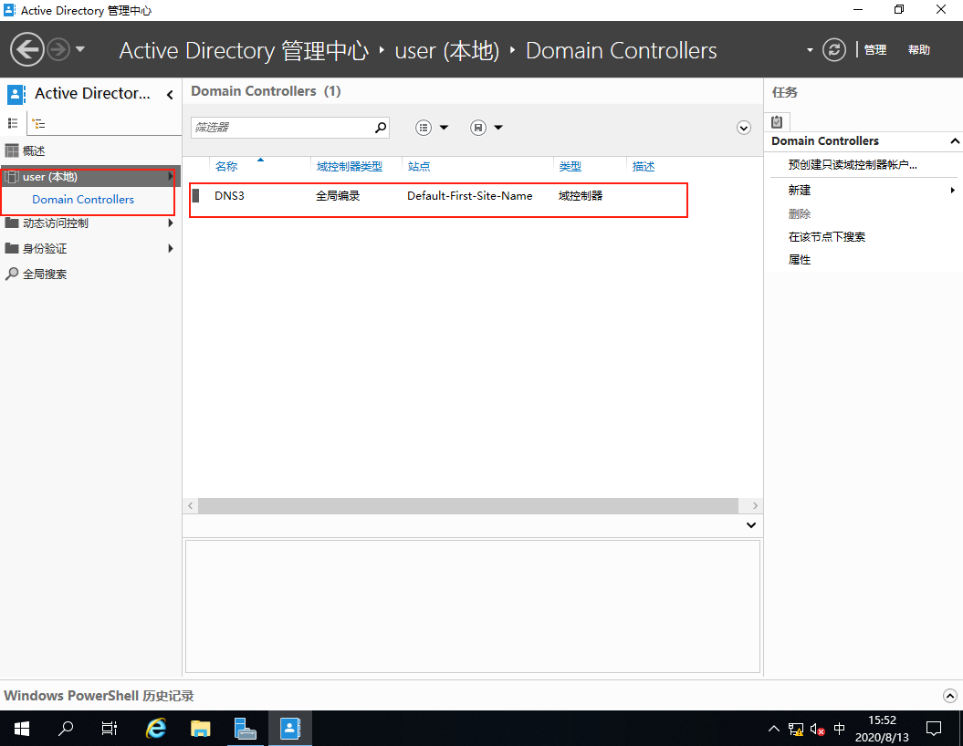Switch navigation pane to list view
The width and height of the screenshot is (963, 746).
pos(12,123)
